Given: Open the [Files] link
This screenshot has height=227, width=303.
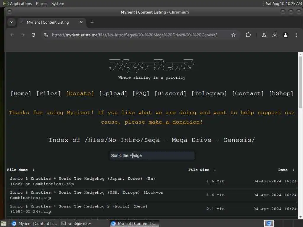Looking at the screenshot, I should pyautogui.click(x=49, y=94).
